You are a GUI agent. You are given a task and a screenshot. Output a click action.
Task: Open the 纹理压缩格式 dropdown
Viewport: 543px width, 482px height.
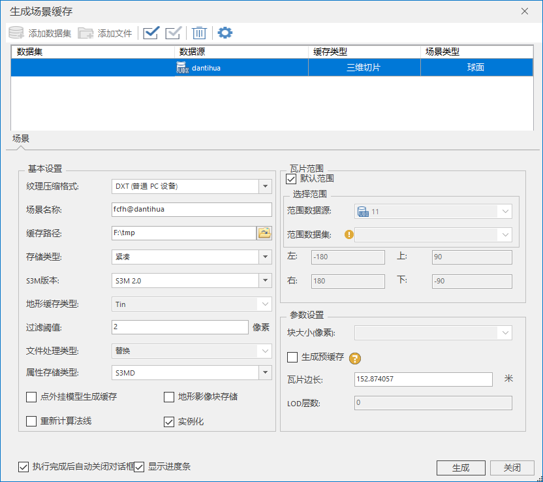click(265, 186)
